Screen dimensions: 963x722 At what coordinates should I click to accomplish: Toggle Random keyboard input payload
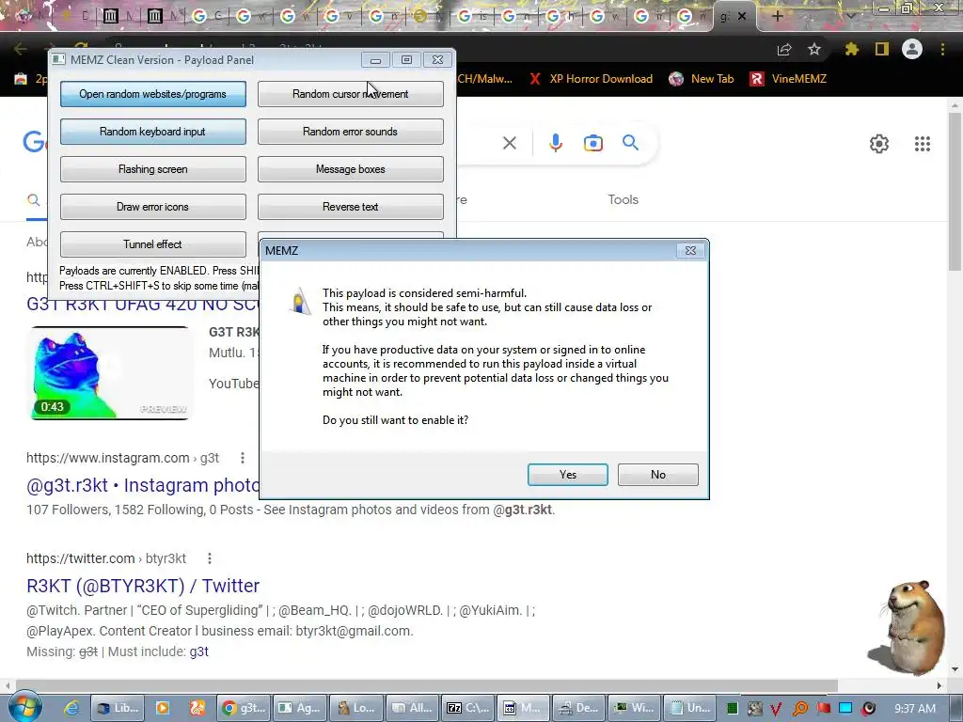click(153, 132)
